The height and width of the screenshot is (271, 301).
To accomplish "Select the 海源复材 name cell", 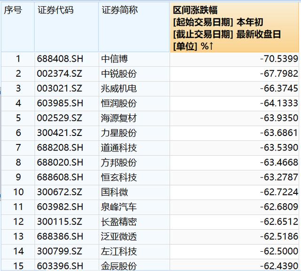I will click(135, 118).
